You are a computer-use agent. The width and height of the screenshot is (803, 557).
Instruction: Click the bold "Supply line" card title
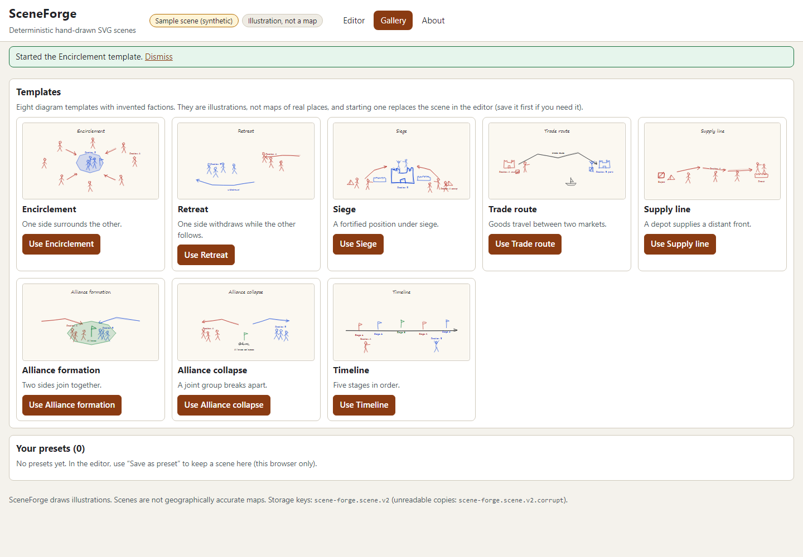[667, 209]
